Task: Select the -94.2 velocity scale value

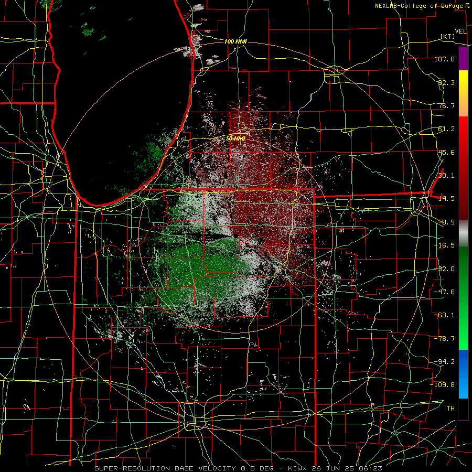Action: pyautogui.click(x=444, y=362)
